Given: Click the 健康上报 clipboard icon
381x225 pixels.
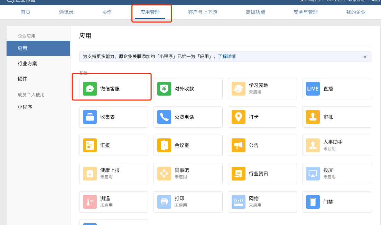Looking at the screenshot, I should 90,174.
